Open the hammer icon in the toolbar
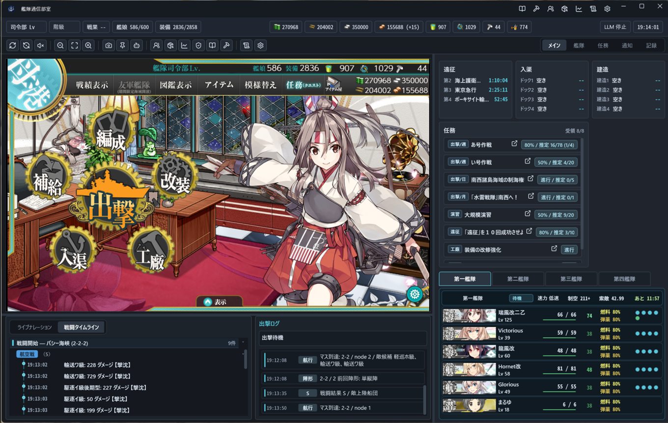Viewport: 668px width, 423px height. tap(226, 45)
